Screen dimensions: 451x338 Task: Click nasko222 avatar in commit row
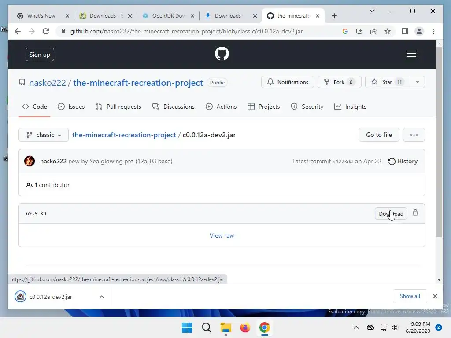[x=30, y=161]
